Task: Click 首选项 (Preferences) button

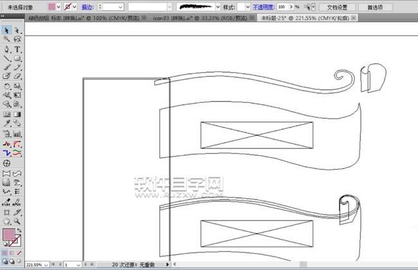Action: 375,7
